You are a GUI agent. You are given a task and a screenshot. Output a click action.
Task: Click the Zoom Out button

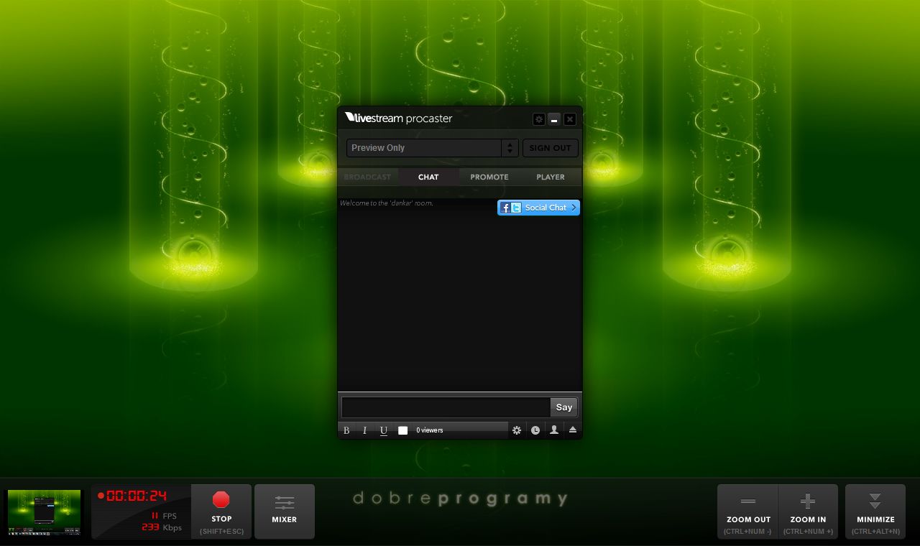[747, 512]
